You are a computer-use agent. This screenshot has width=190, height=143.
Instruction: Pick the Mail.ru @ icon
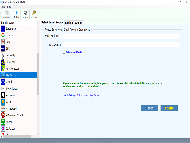3,102
